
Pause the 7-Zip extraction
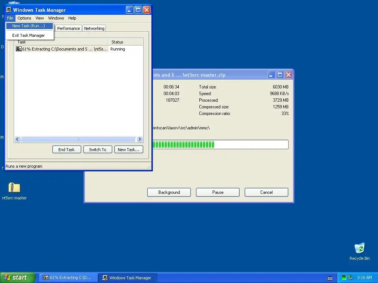tap(218, 192)
